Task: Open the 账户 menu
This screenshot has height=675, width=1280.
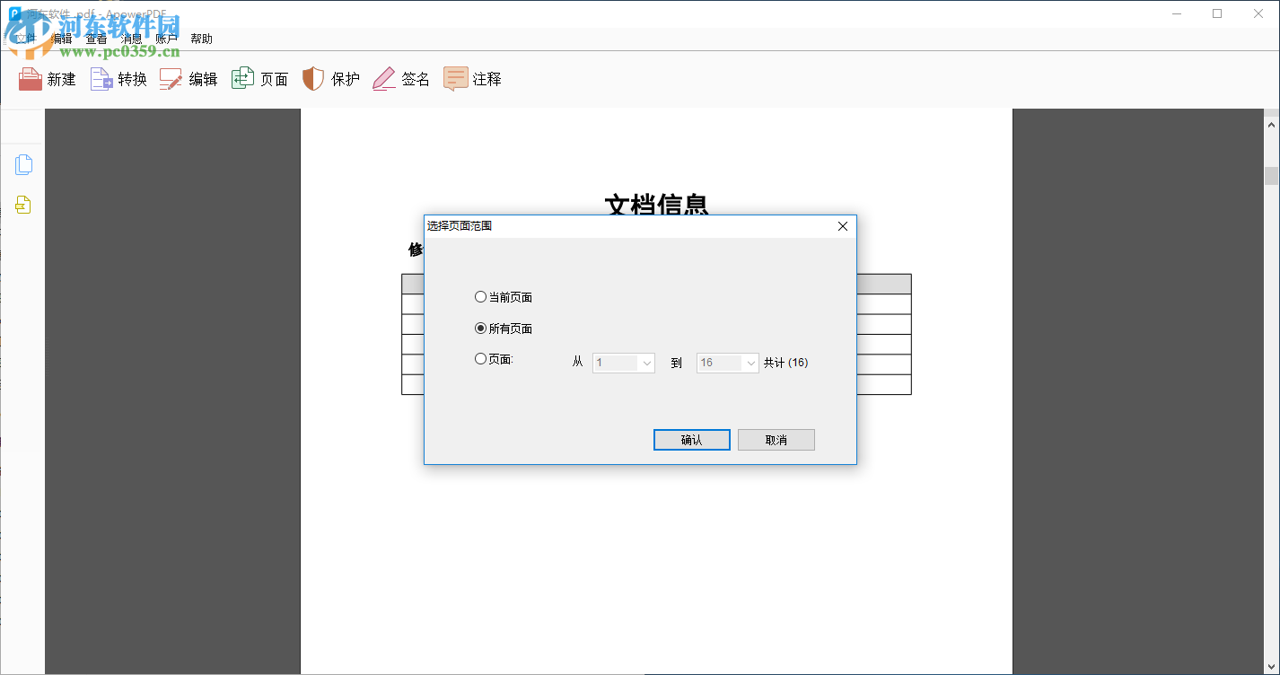Action: tap(166, 38)
